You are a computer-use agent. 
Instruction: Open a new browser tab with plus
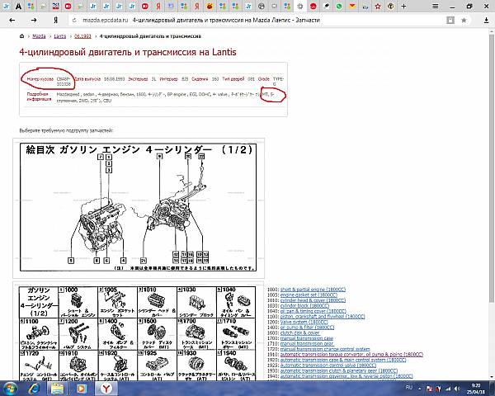tap(403, 6)
